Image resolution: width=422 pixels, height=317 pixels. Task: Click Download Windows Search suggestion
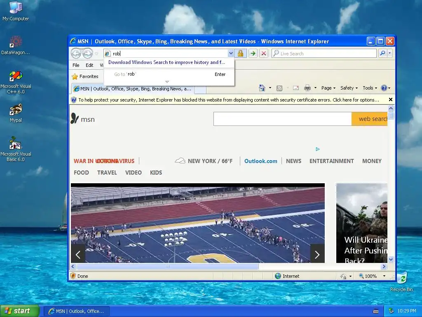[x=166, y=62]
